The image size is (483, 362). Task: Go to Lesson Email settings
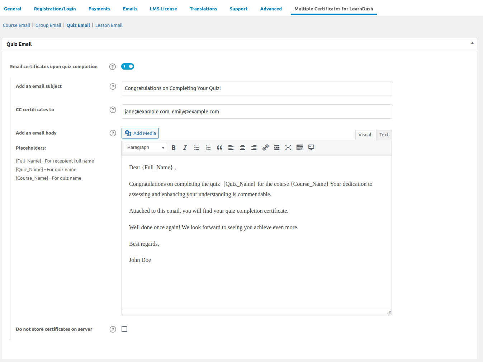coord(109,25)
